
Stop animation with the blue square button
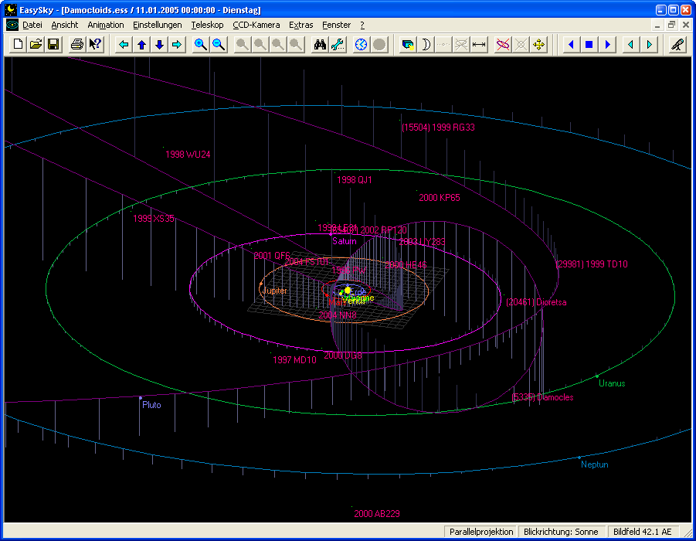point(589,45)
